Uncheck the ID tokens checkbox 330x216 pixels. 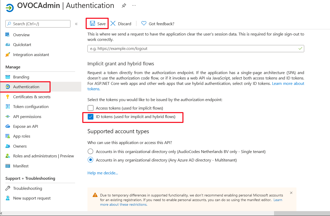[91, 117]
